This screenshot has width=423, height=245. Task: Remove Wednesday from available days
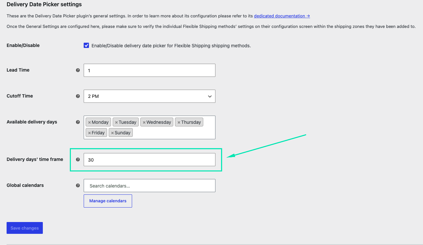[144, 122]
